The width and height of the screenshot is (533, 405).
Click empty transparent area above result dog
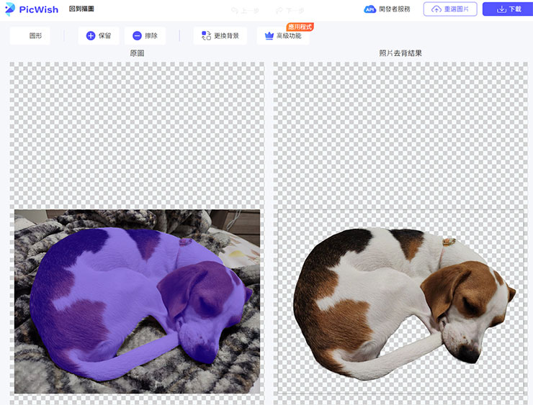[x=400, y=137]
